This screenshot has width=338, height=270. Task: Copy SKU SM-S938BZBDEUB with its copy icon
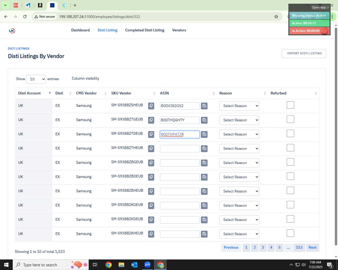coord(151,177)
